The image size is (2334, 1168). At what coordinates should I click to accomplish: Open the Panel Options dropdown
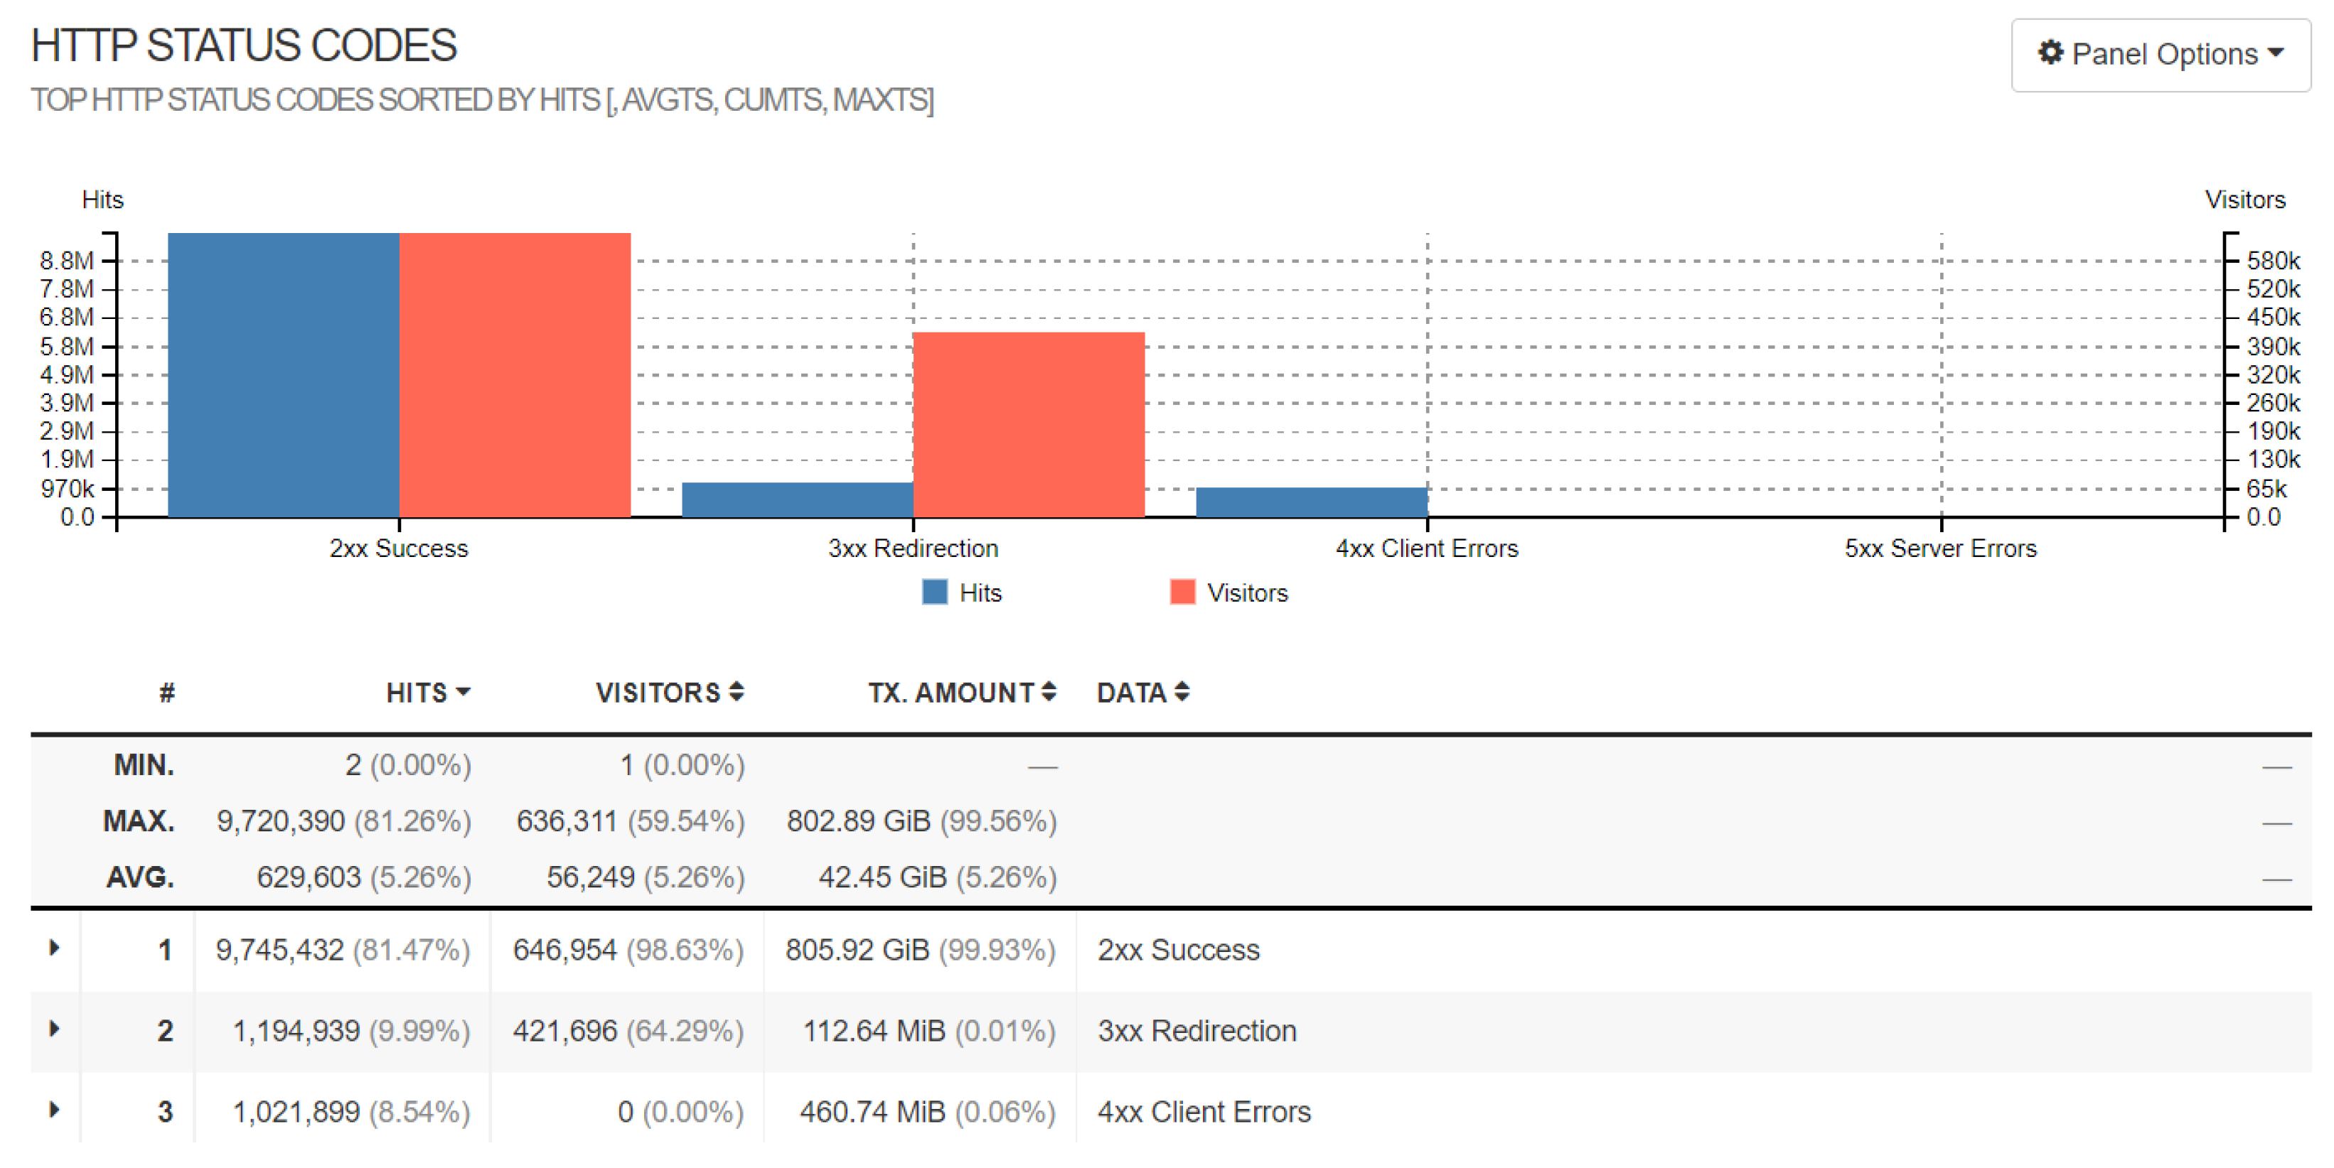[x=2160, y=54]
